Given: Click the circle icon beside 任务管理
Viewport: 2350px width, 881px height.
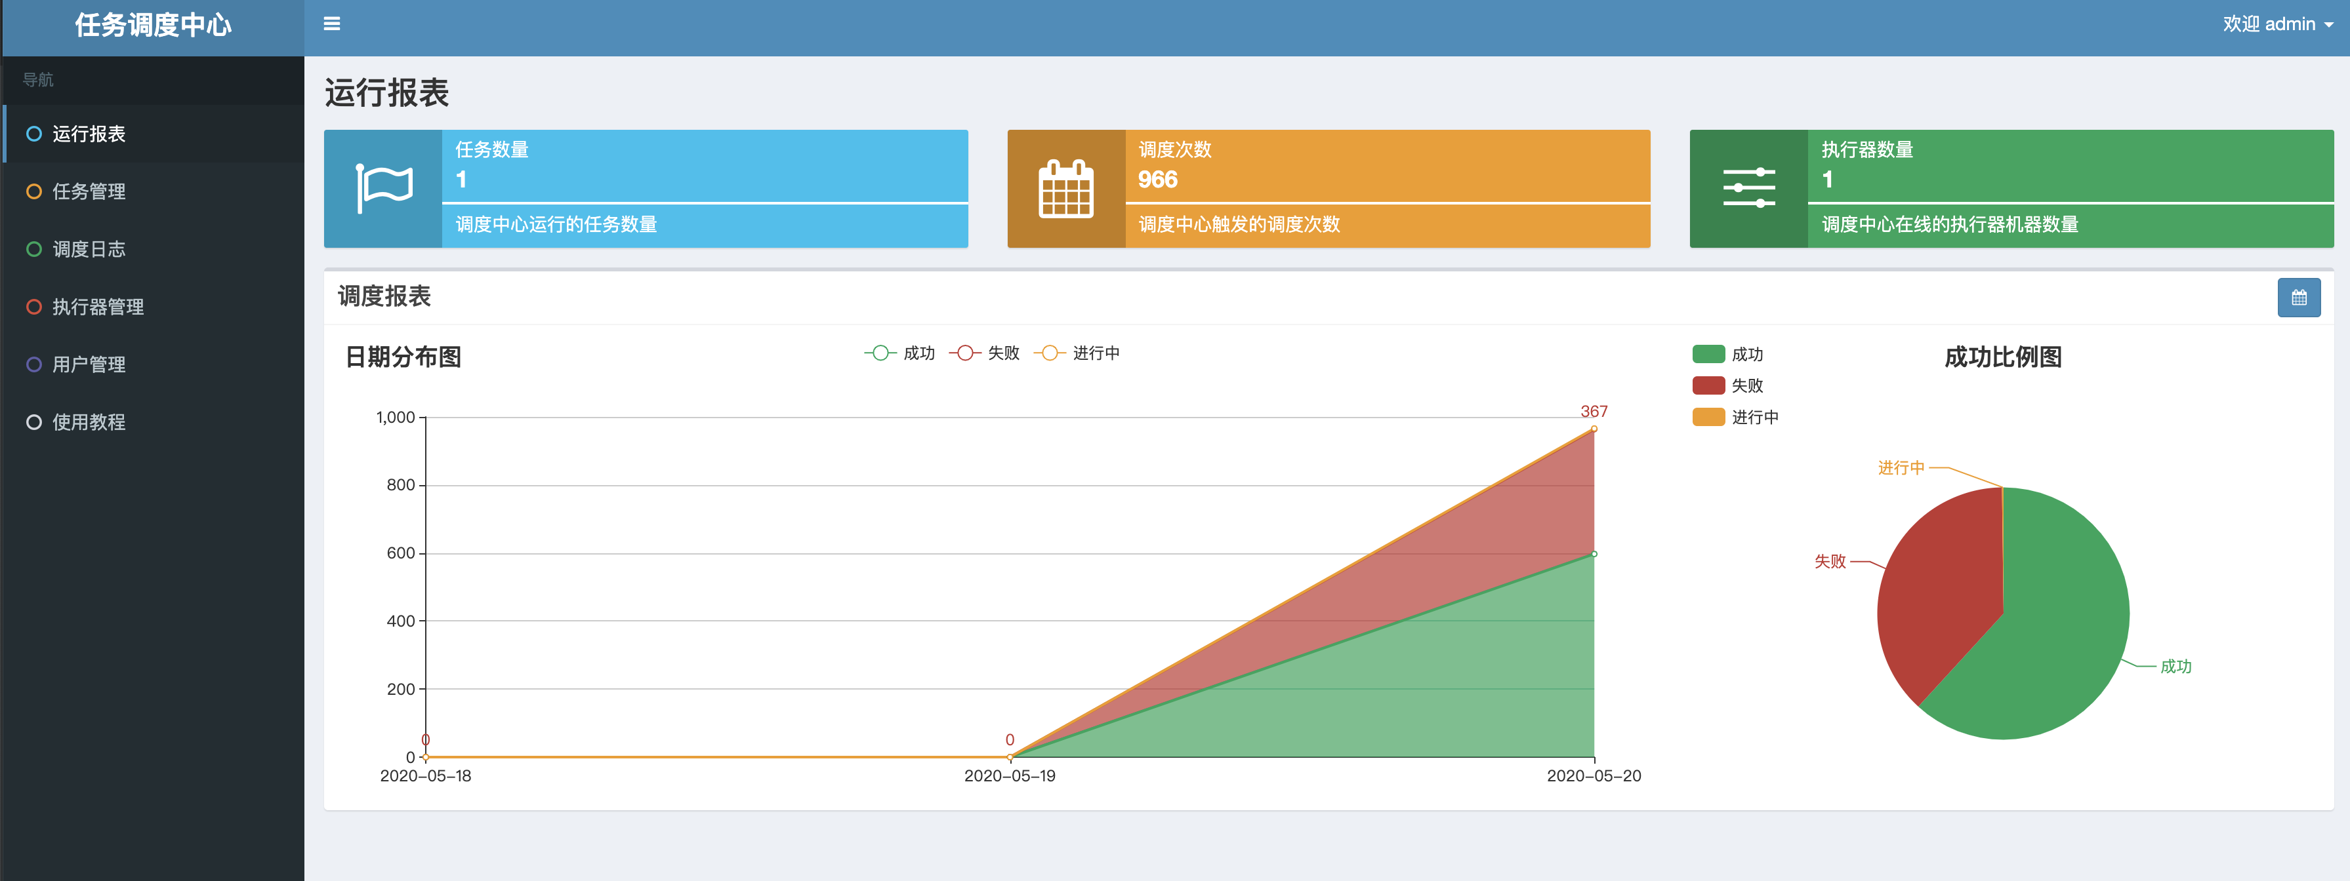Looking at the screenshot, I should pyautogui.click(x=33, y=191).
